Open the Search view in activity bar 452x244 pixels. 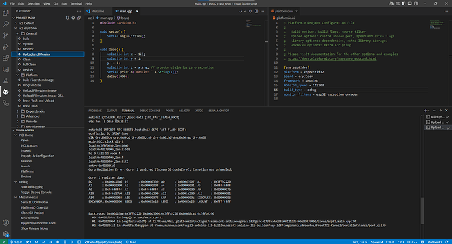(5, 24)
